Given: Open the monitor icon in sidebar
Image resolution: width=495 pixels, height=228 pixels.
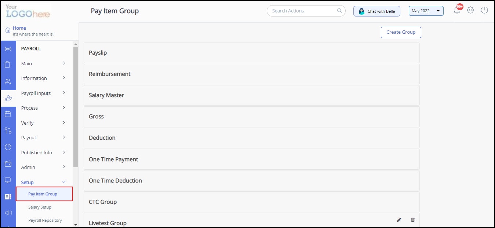Looking at the screenshot, I should coord(8,180).
